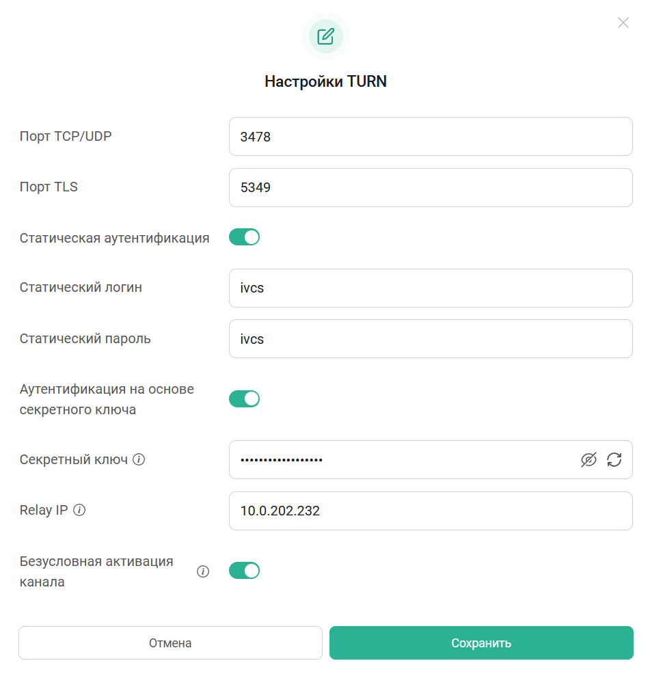This screenshot has height=676, width=650.
Task: Click the edit pencil icon above the title
Action: 326,36
